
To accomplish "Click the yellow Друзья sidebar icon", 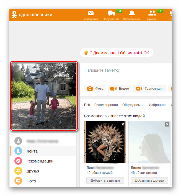I will point(18,171).
